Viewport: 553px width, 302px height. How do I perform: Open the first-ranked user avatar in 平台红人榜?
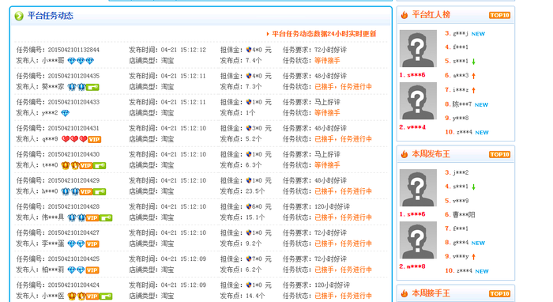pyautogui.click(x=418, y=49)
